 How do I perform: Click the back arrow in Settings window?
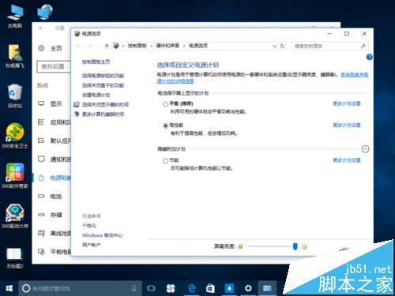pyautogui.click(x=41, y=28)
